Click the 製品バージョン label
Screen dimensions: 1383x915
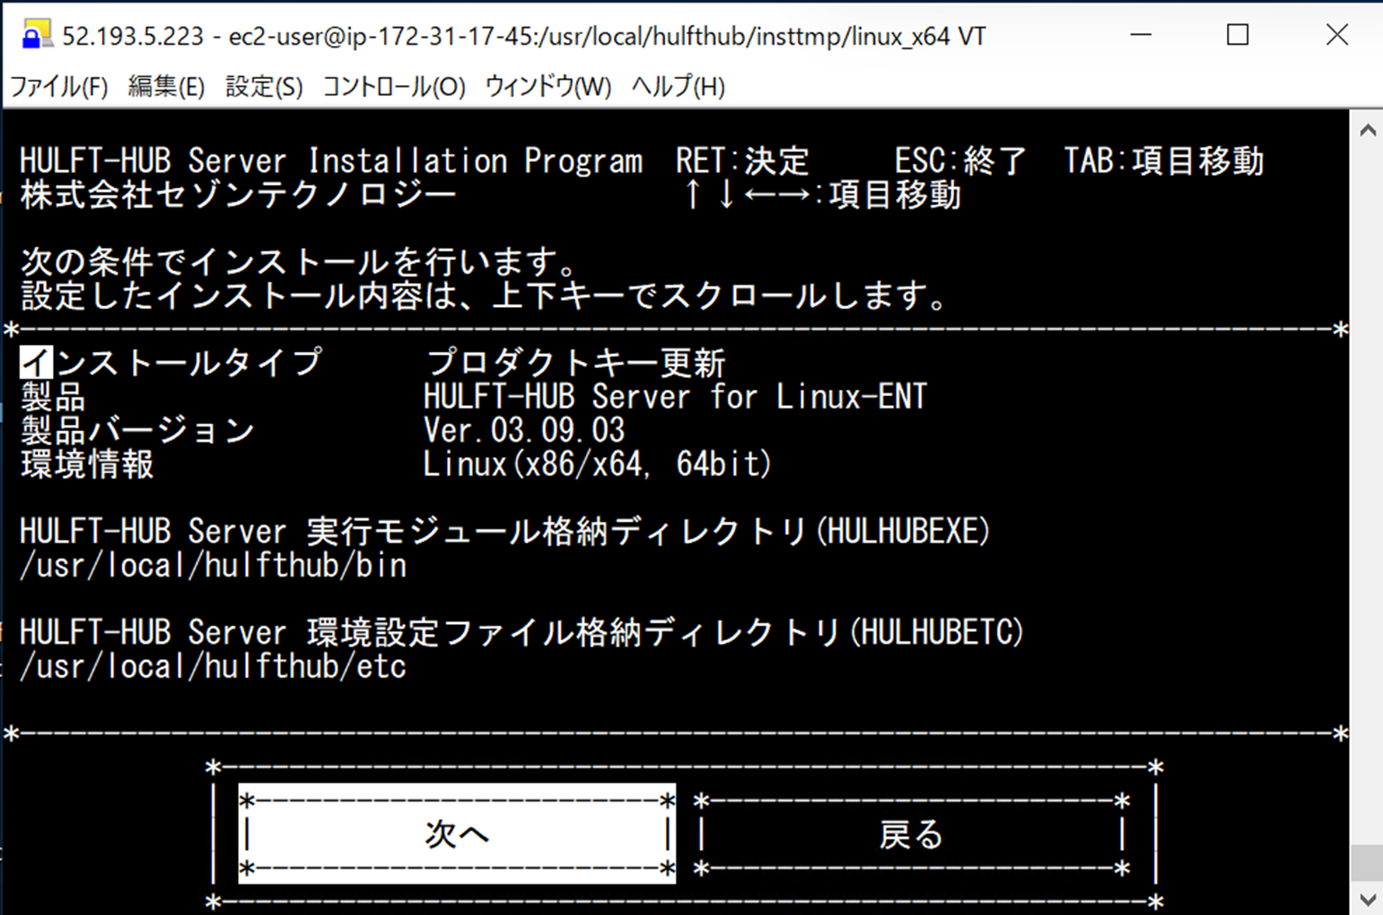tap(137, 430)
